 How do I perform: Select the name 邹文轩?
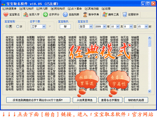point(10,37)
